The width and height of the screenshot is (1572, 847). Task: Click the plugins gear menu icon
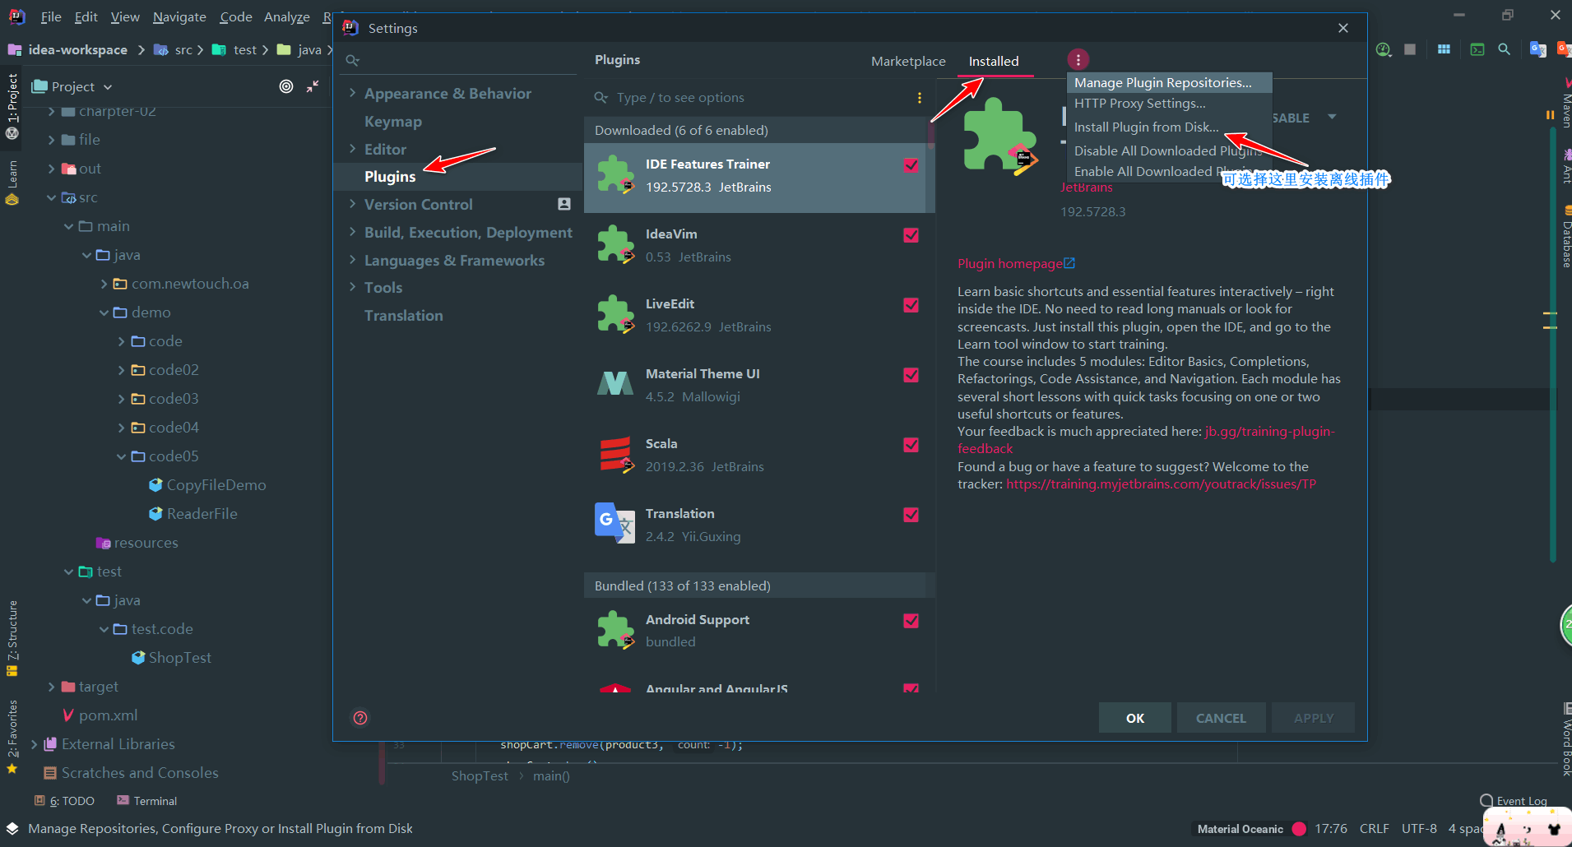[x=1078, y=59]
